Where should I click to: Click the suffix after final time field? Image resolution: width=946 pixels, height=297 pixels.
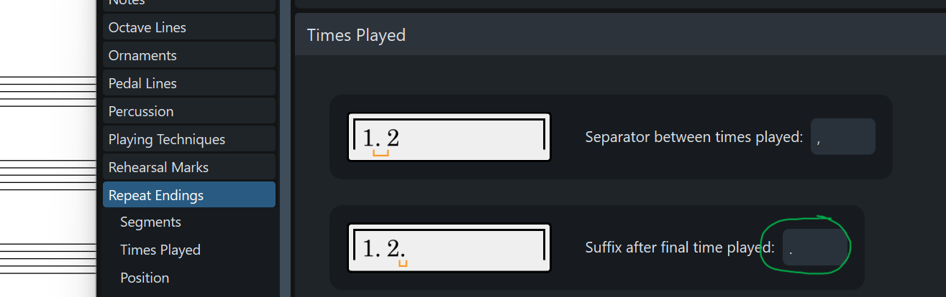[814, 248]
